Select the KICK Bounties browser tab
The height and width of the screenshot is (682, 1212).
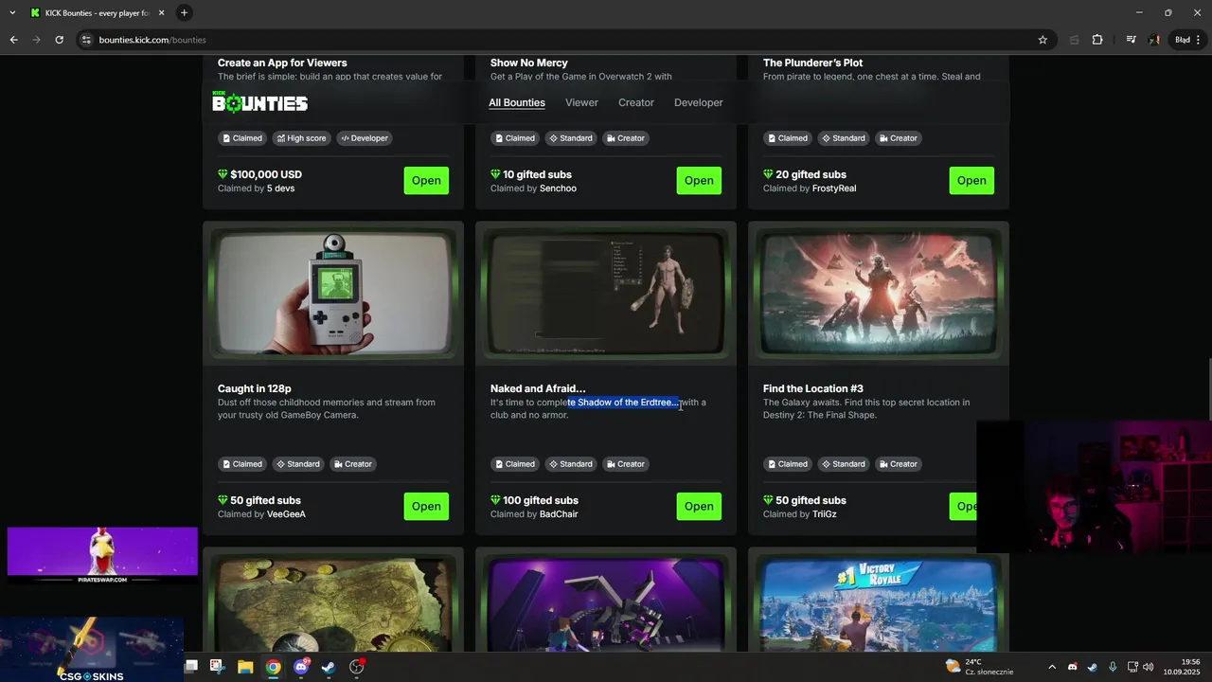coord(97,12)
